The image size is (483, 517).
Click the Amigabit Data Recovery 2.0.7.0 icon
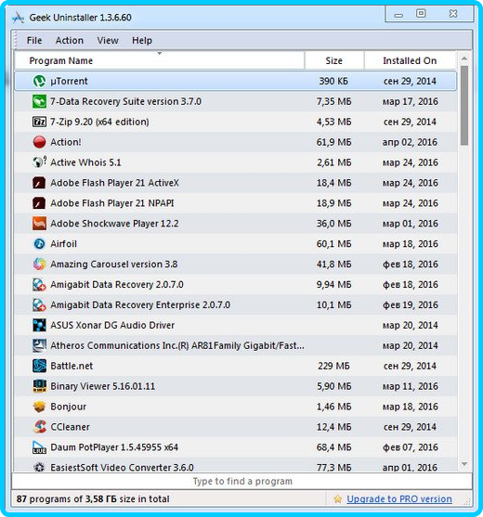(39, 285)
